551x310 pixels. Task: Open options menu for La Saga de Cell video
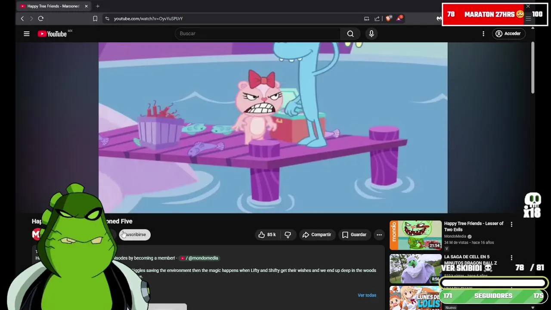click(x=511, y=257)
